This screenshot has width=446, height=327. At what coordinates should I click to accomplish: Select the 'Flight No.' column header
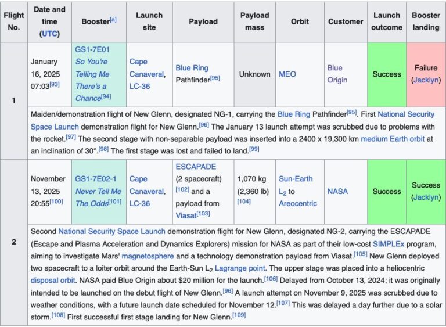click(14, 21)
